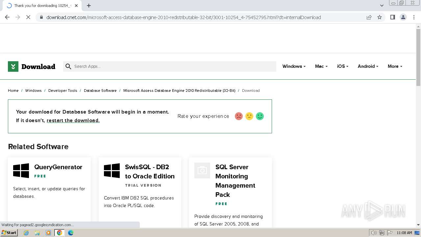Bookmark this page with the star
Viewport: 421px width, 237px height.
coord(380,17)
